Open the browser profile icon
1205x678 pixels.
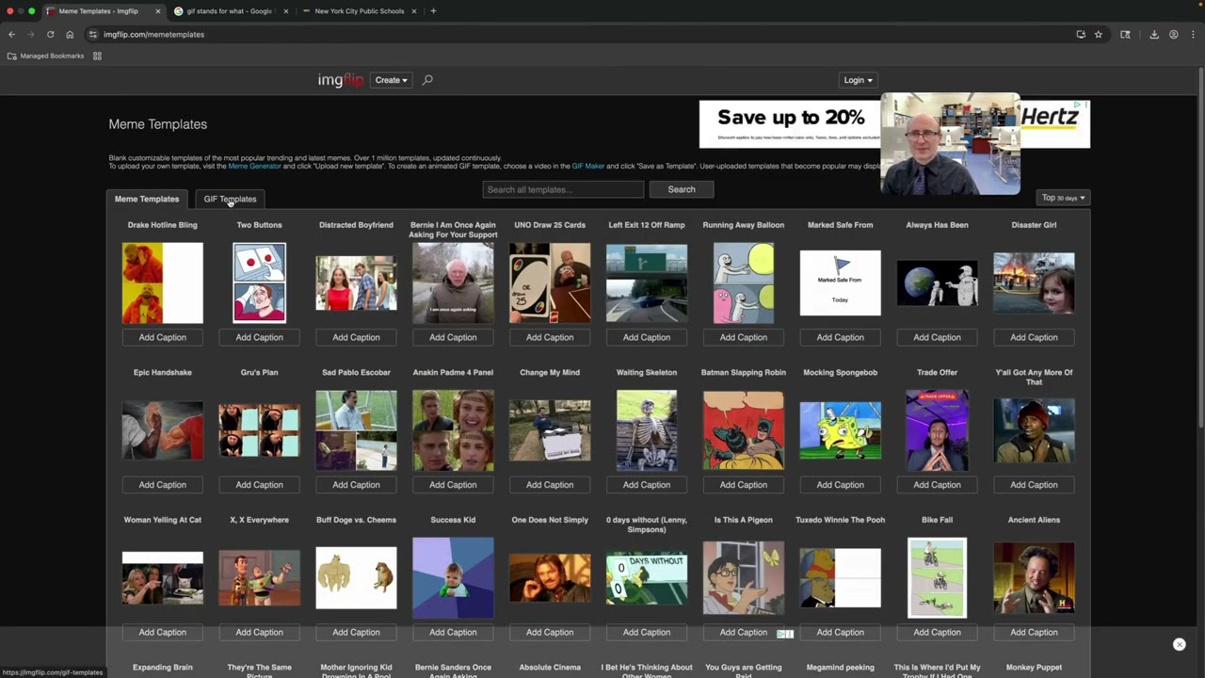1174,34
